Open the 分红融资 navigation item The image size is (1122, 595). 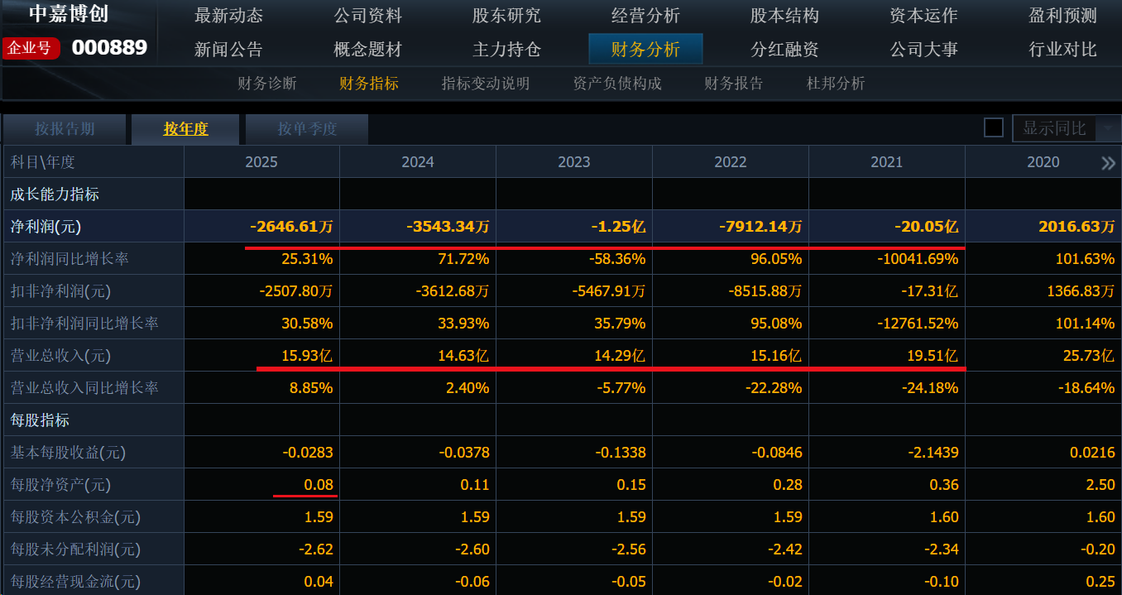784,49
